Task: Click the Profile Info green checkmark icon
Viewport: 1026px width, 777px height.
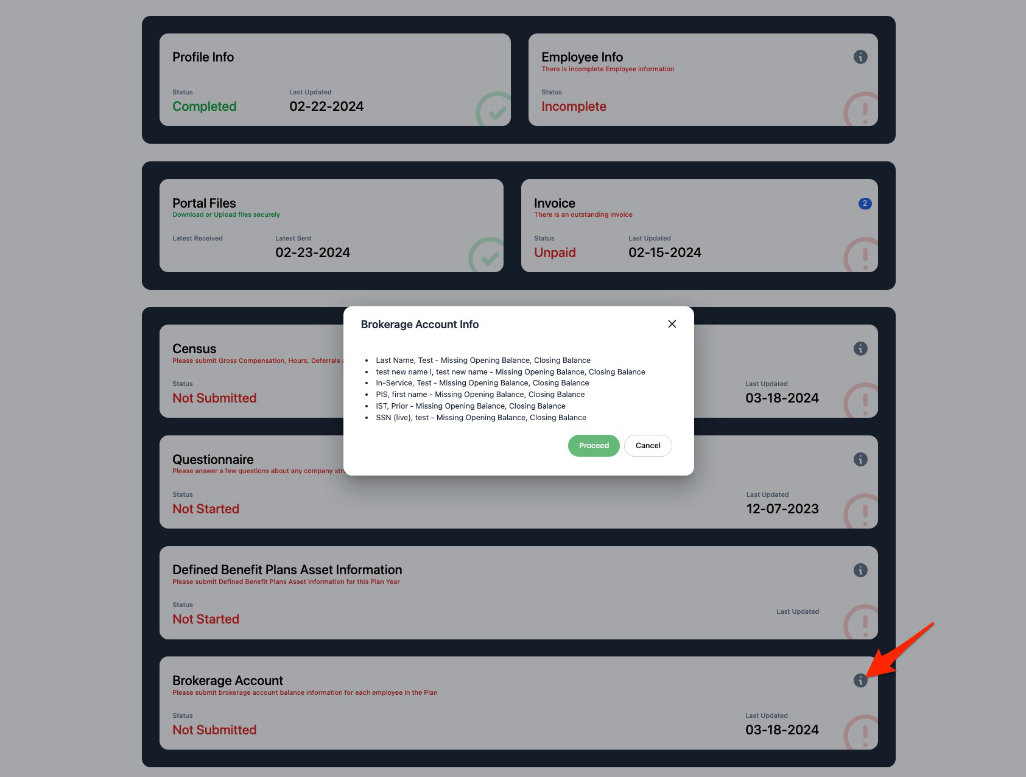Action: [494, 111]
